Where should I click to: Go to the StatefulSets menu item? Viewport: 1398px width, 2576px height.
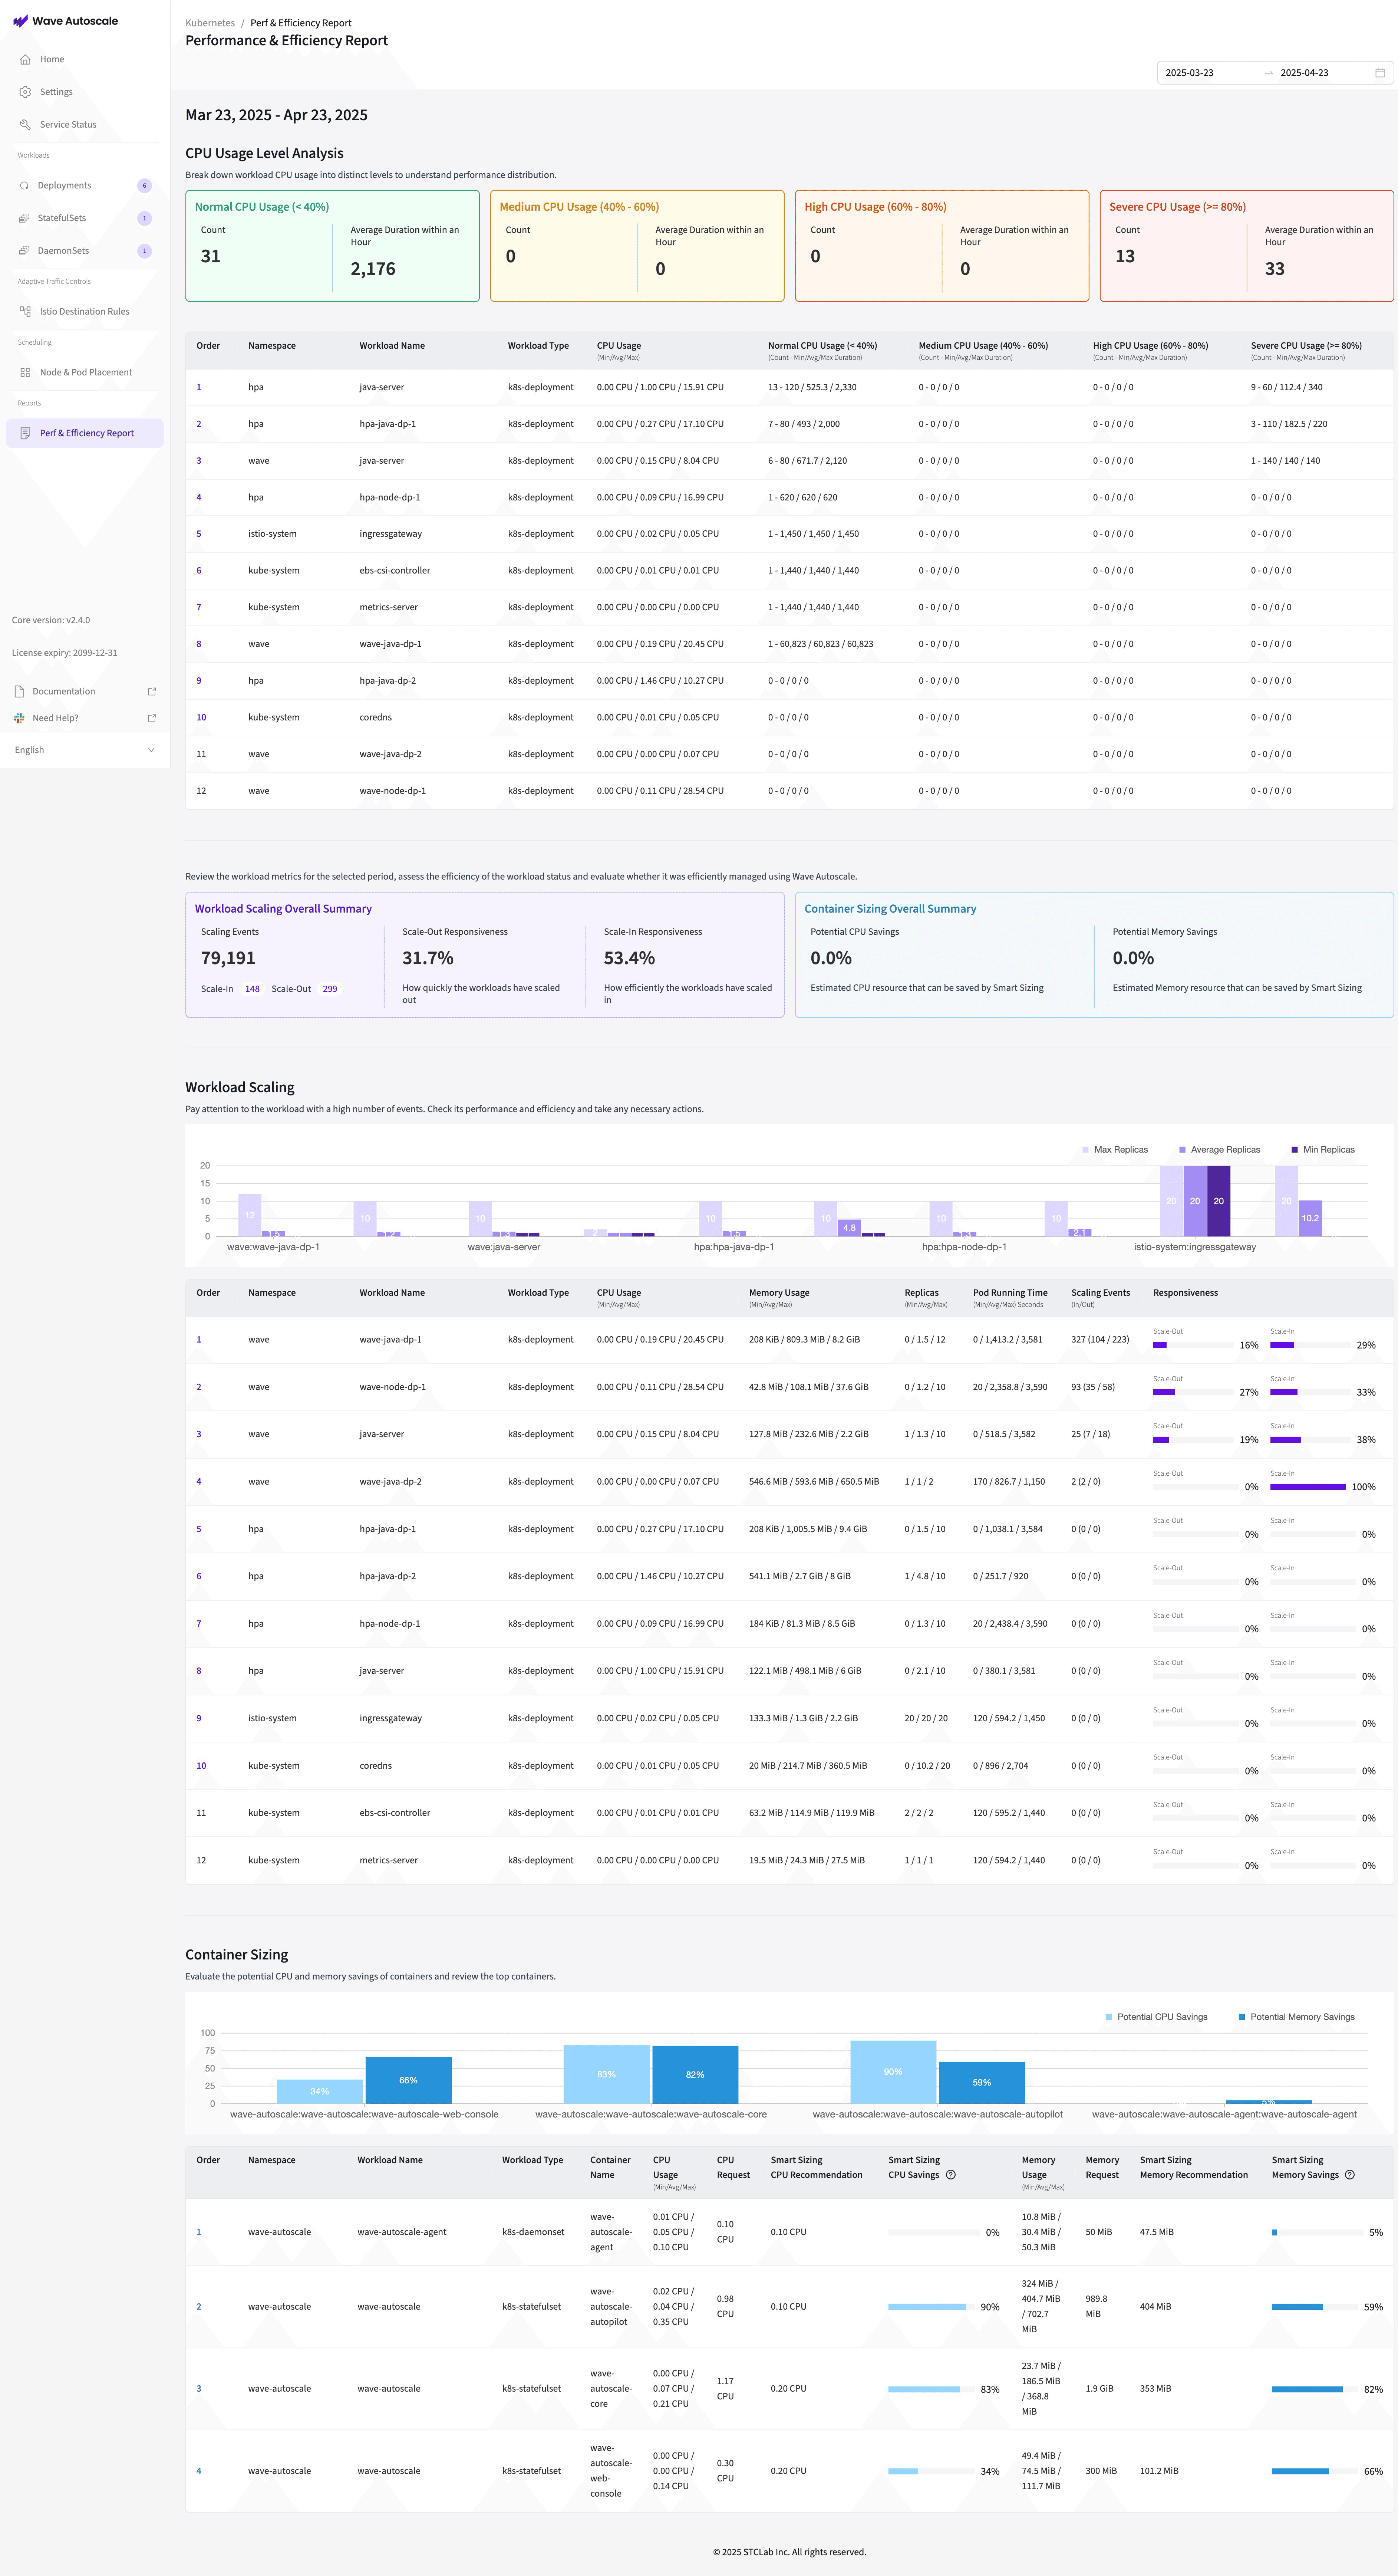pos(85,218)
